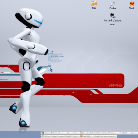Viewport: 138px width, 138px height.
Task: Switch to the lukas@machine Konsole taskbar entry
Action: [x=60, y=133]
